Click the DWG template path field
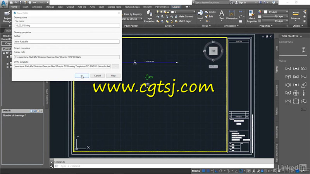 (x=62, y=67)
